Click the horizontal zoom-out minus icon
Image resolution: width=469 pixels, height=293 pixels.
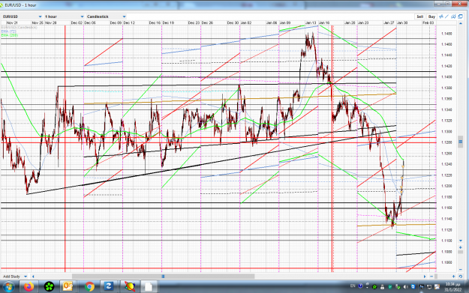(x=431, y=277)
